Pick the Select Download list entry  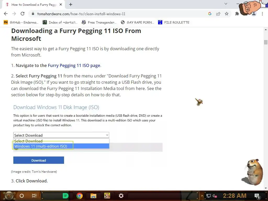(61, 141)
